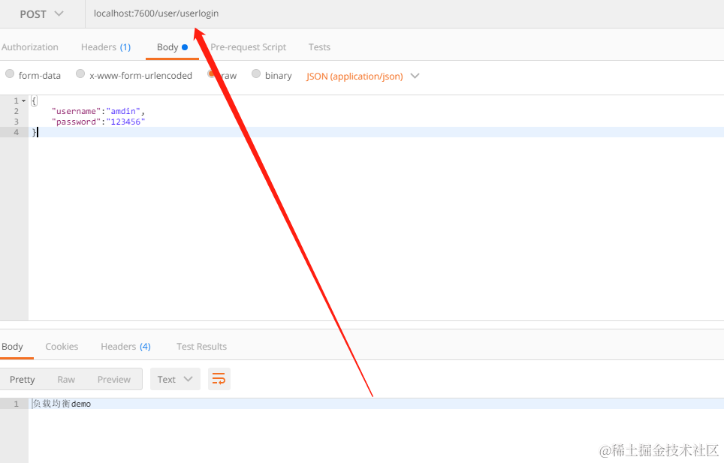The image size is (724, 463).
Task: Select the raw body radio option
Action: point(212,74)
